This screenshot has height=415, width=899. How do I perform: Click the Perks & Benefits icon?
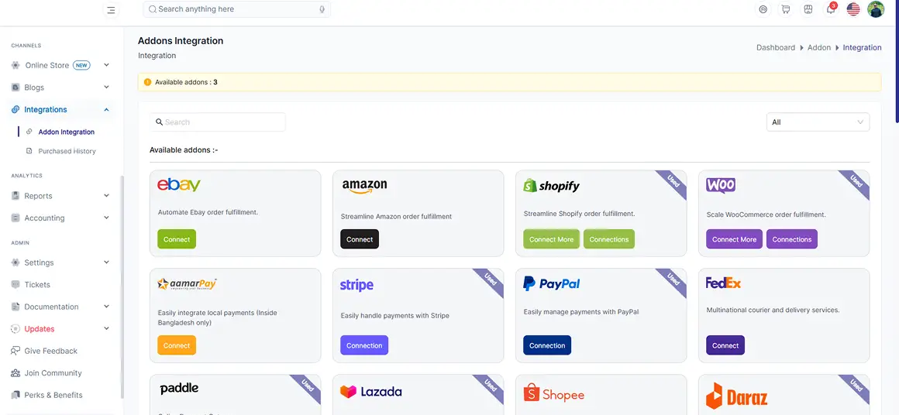pyautogui.click(x=15, y=395)
